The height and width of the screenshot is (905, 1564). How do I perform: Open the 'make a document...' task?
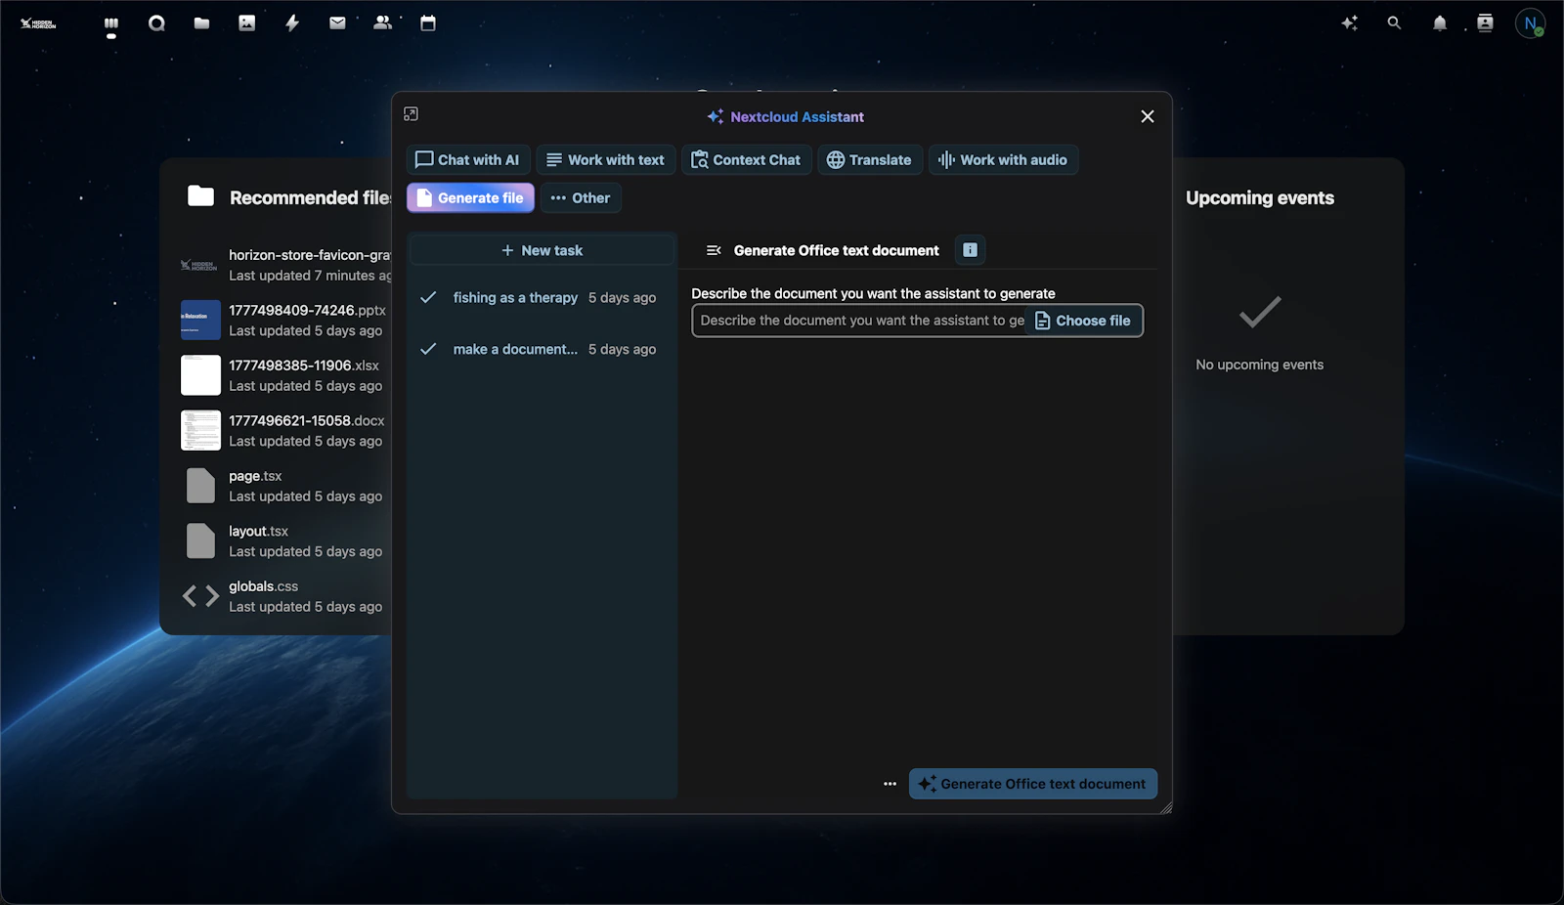pyautogui.click(x=542, y=349)
